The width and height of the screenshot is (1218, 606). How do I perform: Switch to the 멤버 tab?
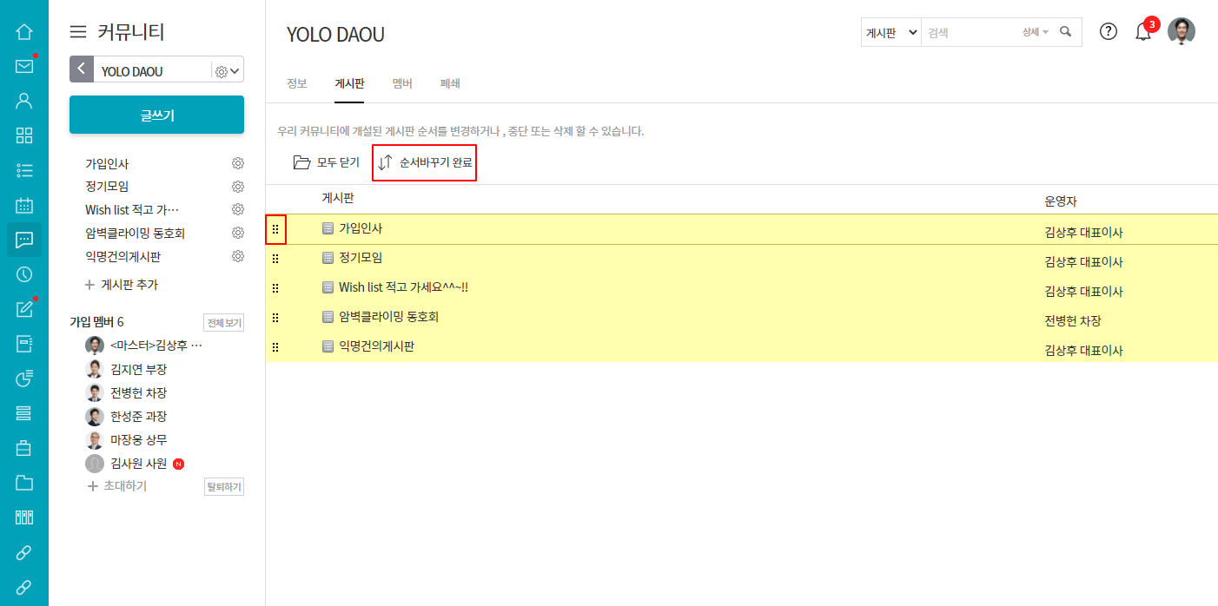point(402,83)
